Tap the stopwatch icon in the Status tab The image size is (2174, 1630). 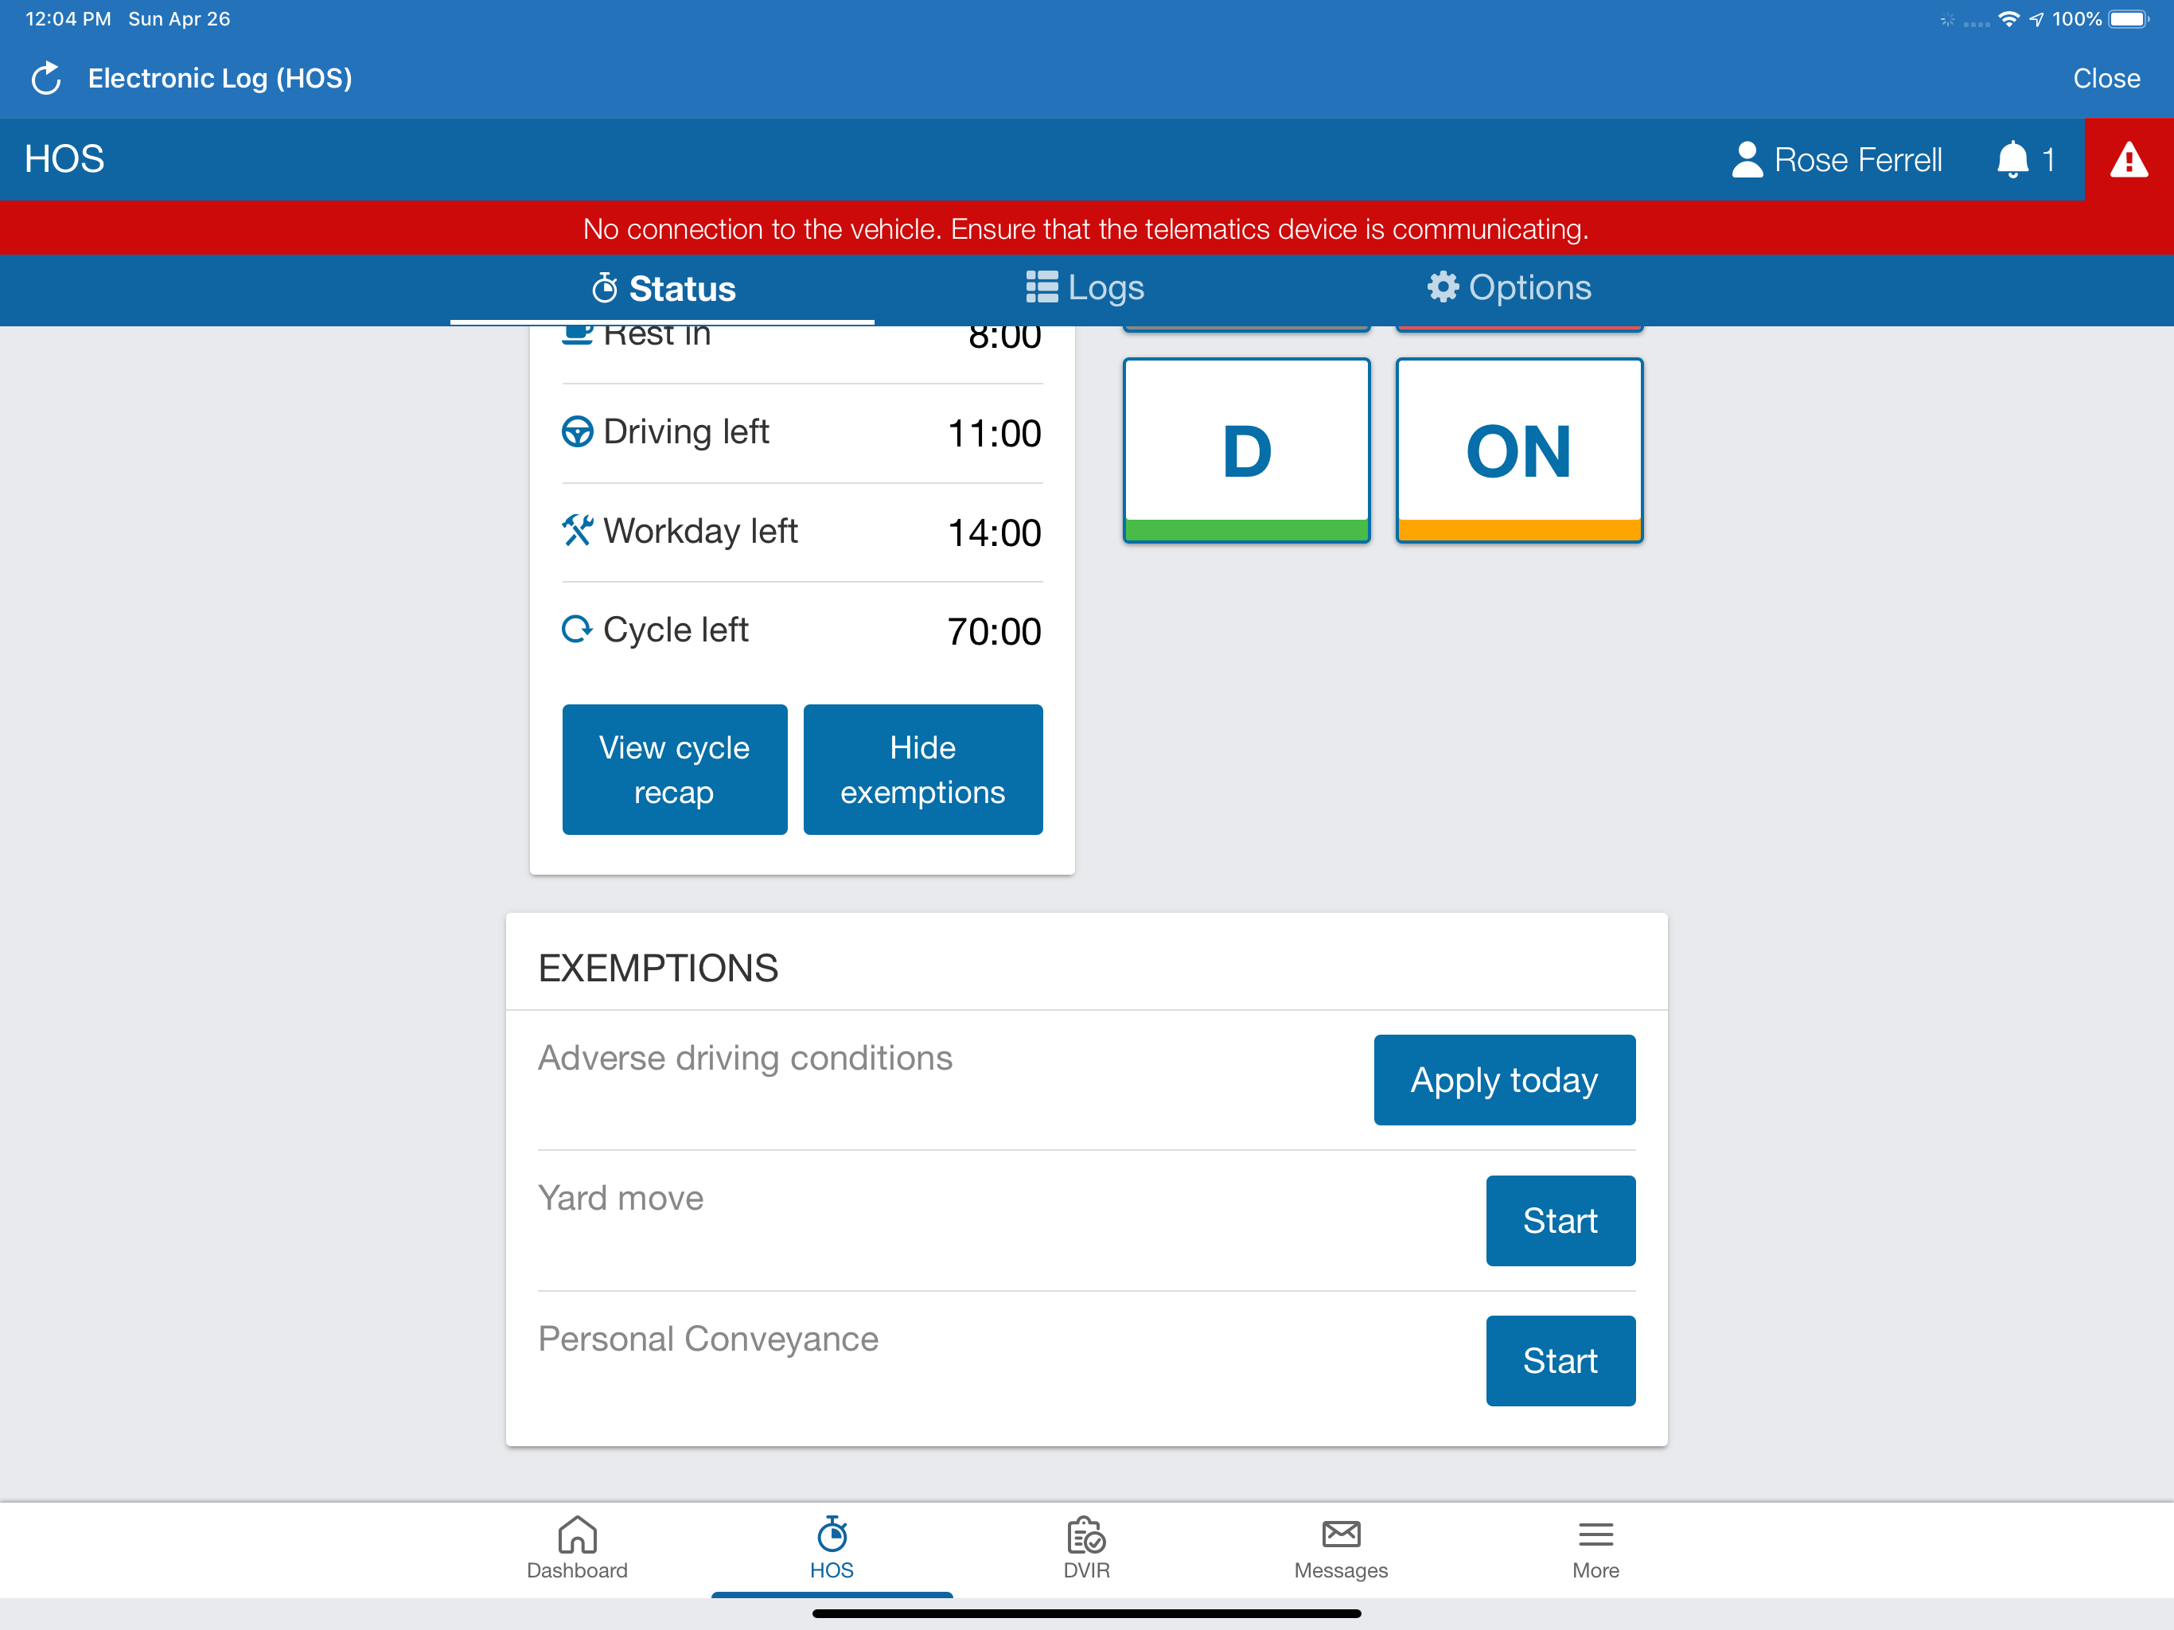click(605, 288)
